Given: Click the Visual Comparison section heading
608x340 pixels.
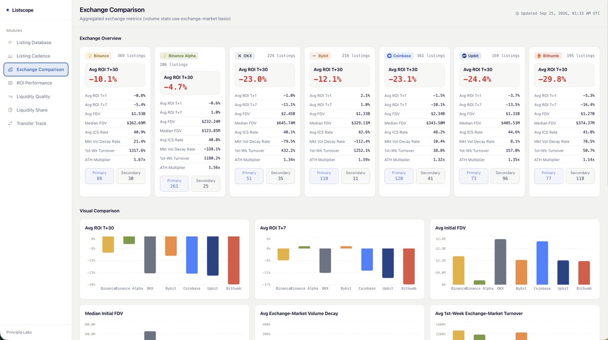Looking at the screenshot, I should (100, 211).
